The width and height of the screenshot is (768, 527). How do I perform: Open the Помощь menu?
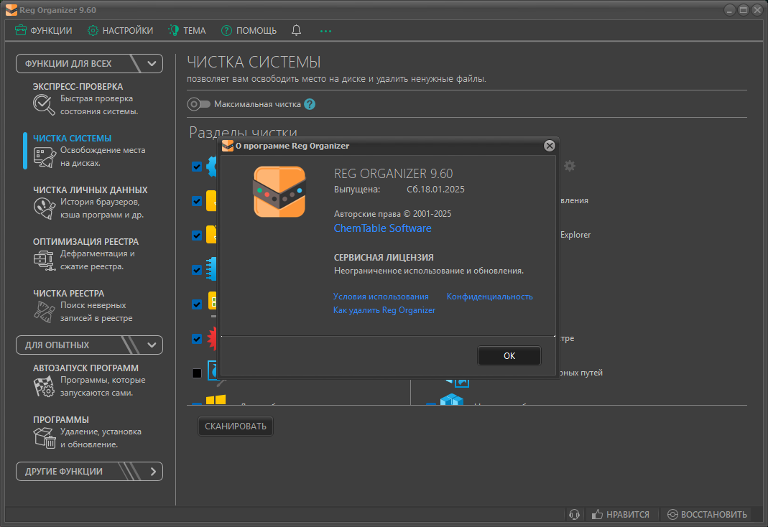click(249, 30)
